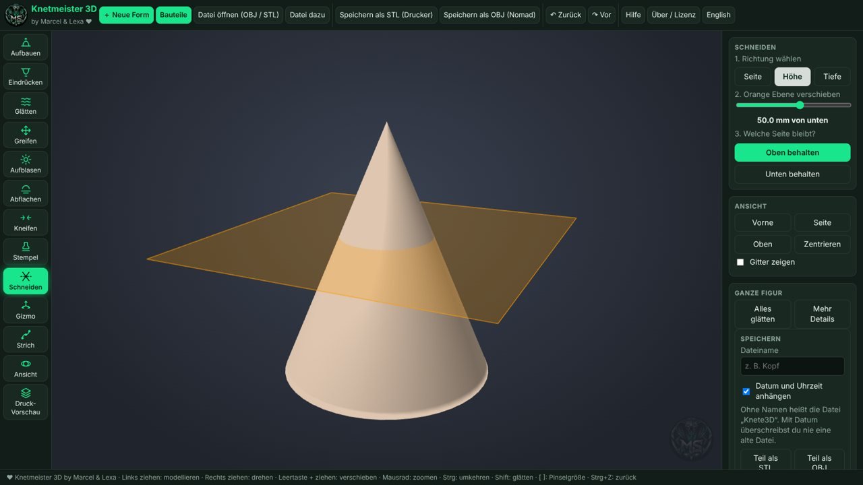This screenshot has width=863, height=485.
Task: Select the Aufbauen sculpt tool
Action: [x=26, y=47]
